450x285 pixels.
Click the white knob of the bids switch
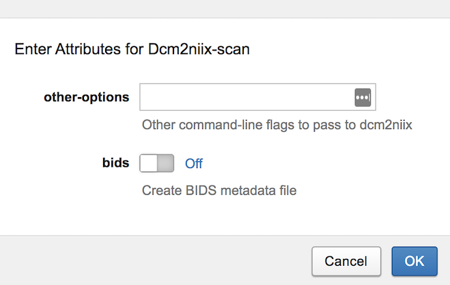pos(150,163)
